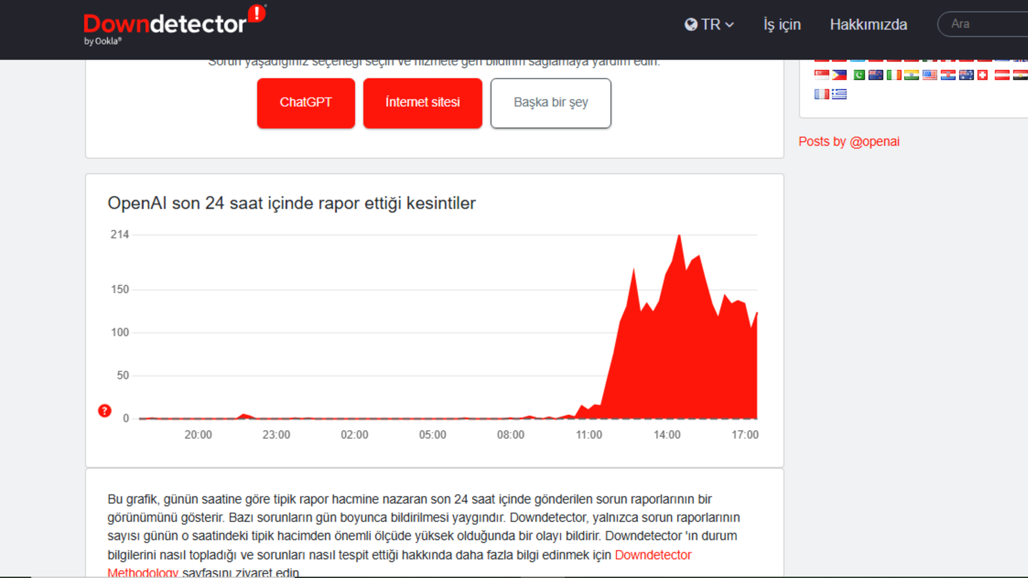The width and height of the screenshot is (1028, 578).
Task: Select the Pakistan flag
Action: point(858,75)
